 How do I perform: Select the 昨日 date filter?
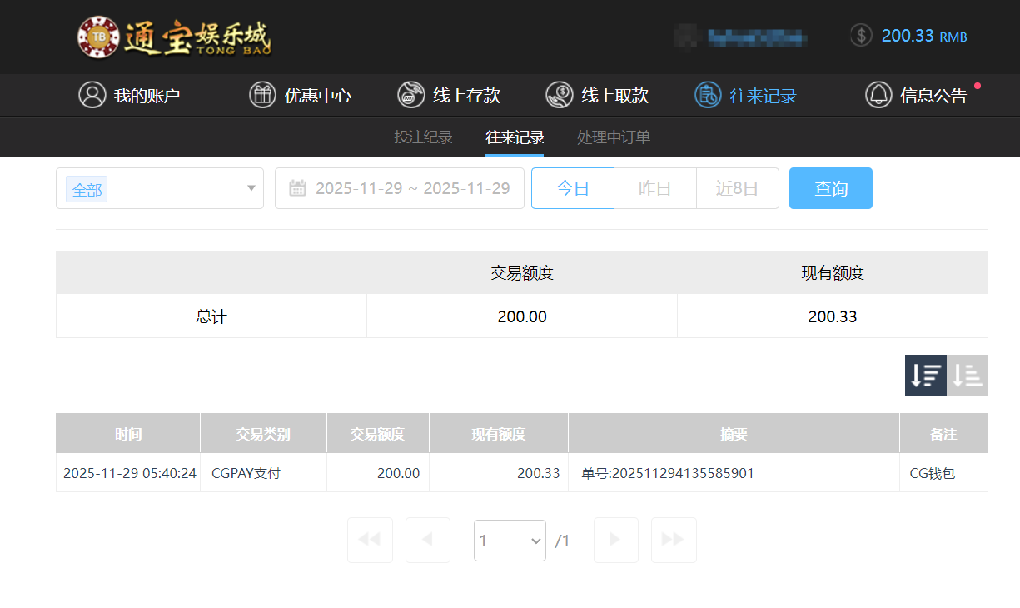654,188
